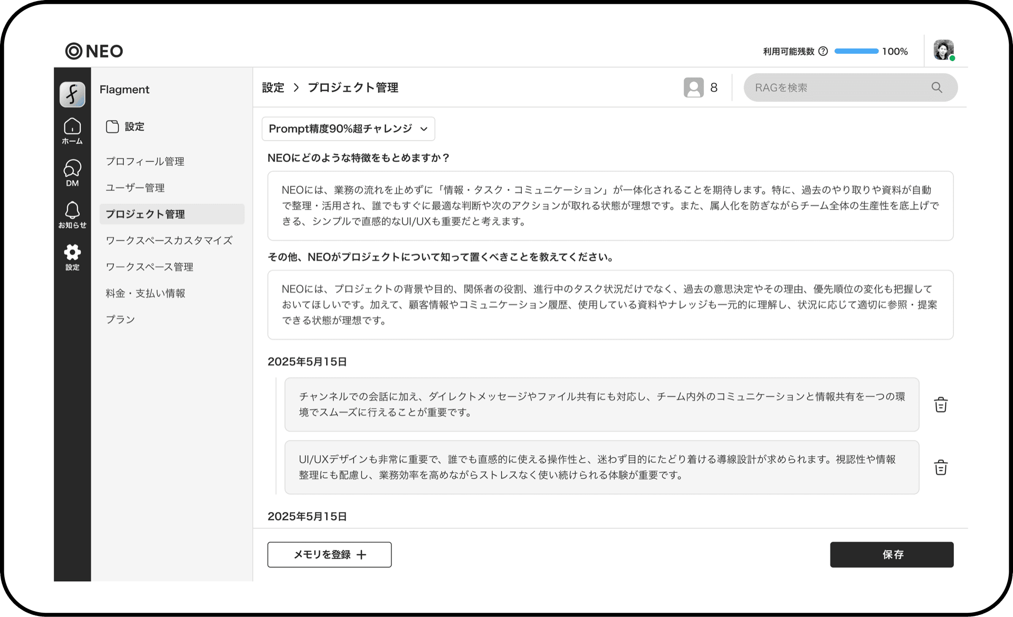The image size is (1013, 617).
Task: Click the プロジェクトの背景や目的 text box
Action: [610, 305]
